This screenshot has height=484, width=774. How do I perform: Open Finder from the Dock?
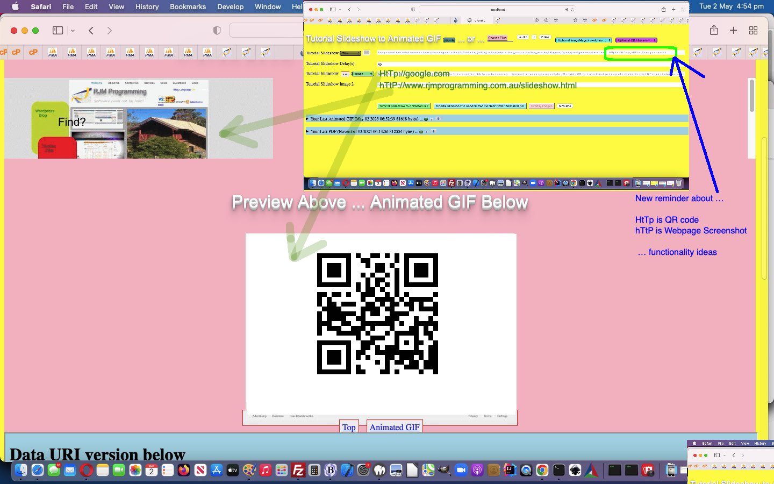pos(21,470)
